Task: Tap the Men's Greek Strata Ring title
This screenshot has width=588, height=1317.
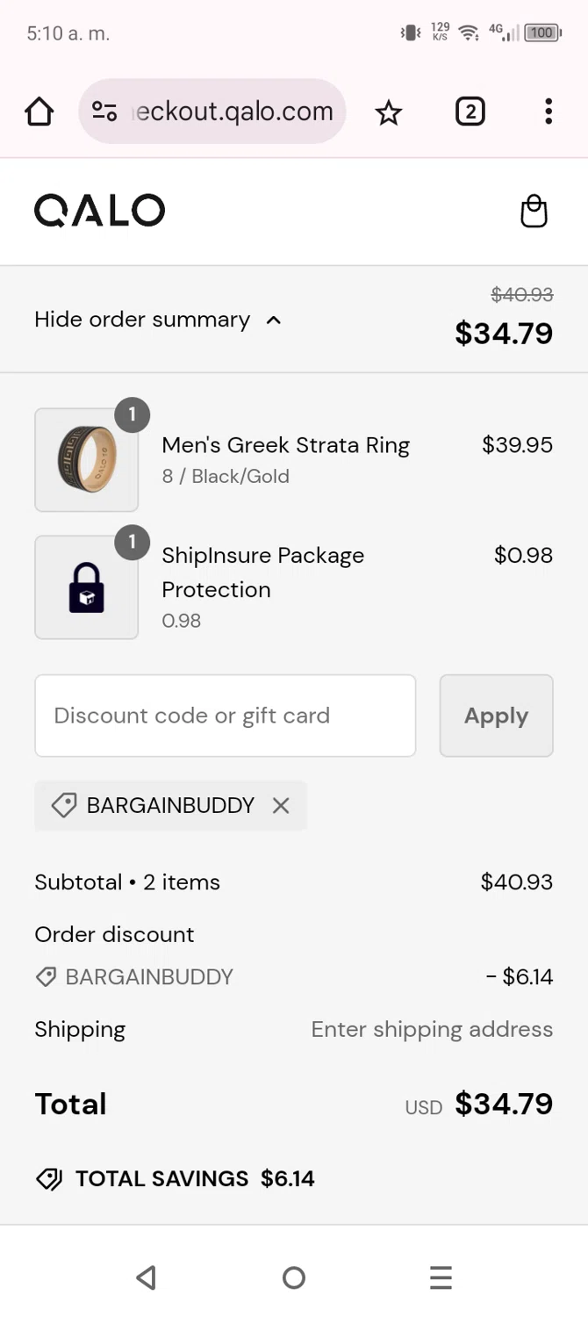Action: coord(285,445)
